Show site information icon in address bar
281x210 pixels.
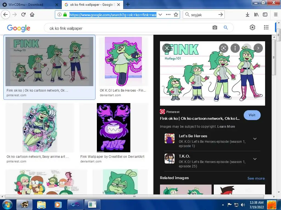coord(60,14)
